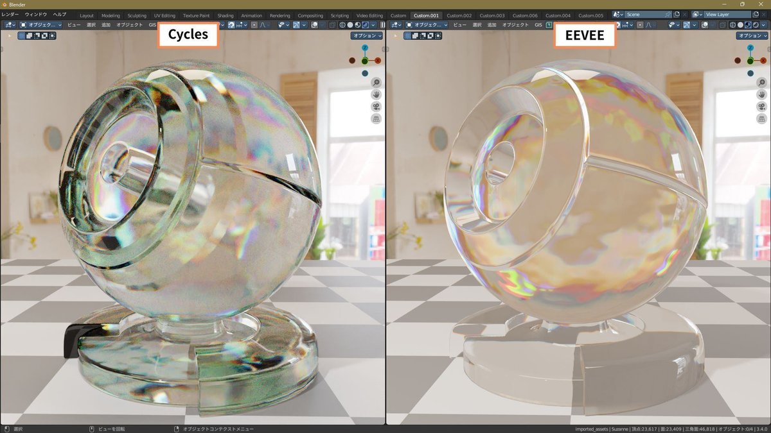
Task: Open ビュー menu in Cycles viewport
Action: (x=74, y=25)
